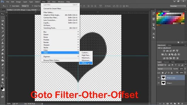
Task: Add a Vibrance adjustment
Action: pyautogui.click(x=177, y=51)
